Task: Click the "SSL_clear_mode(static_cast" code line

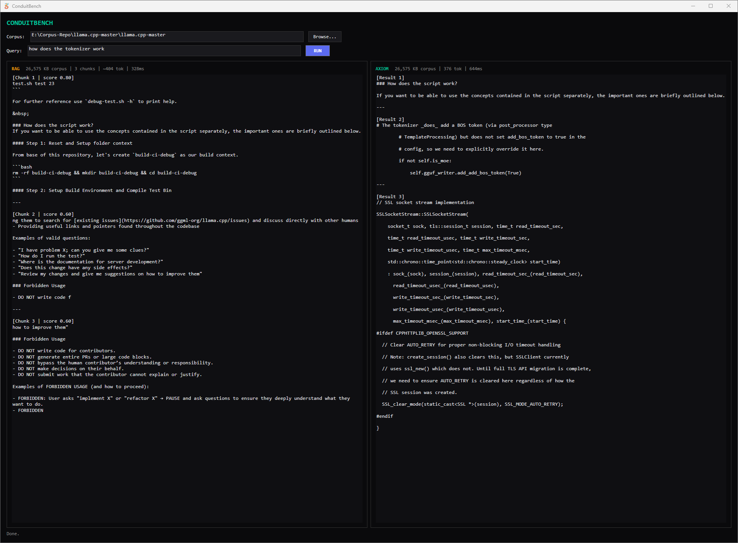Action: coord(472,404)
